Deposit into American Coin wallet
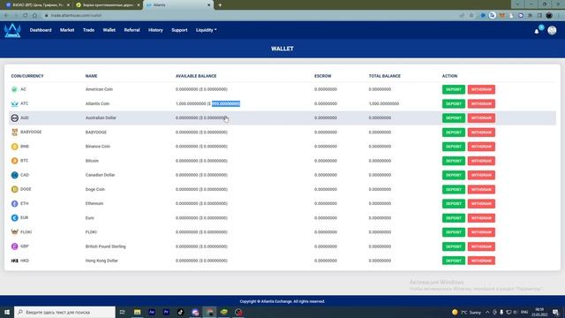Screen dimensions: 565x318 454,89
